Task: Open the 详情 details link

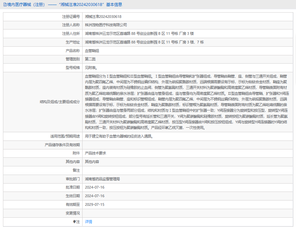Action: pyautogui.click(x=89, y=222)
